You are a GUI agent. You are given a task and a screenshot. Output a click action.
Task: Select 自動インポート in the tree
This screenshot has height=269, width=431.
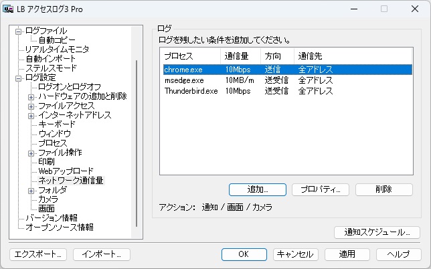(50, 59)
